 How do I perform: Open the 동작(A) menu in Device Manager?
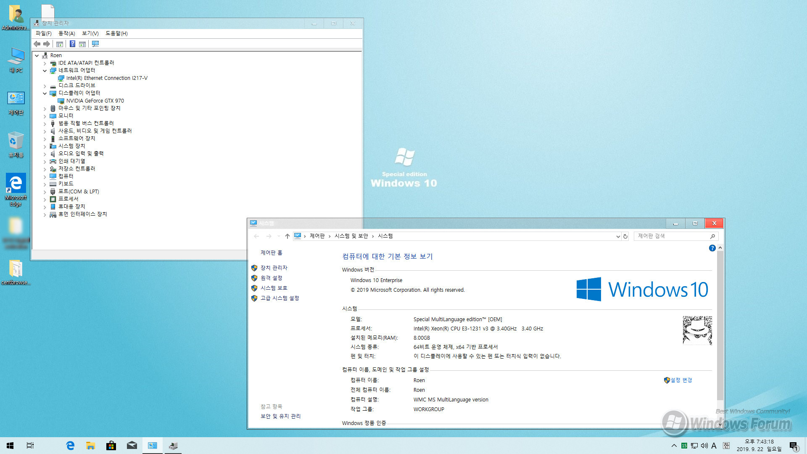click(x=66, y=33)
